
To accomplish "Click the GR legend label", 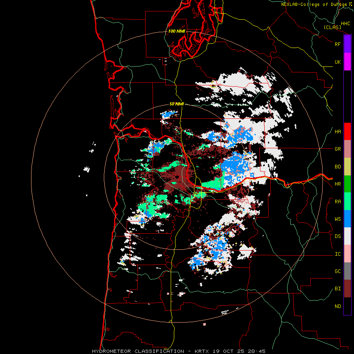I will point(337,149).
